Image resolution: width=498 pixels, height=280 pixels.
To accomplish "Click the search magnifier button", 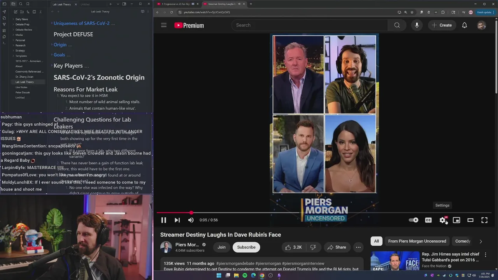I will tap(397, 25).
